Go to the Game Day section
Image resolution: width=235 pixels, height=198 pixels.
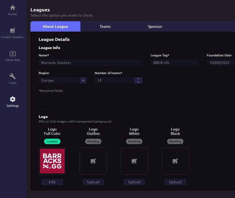[x=12, y=54]
